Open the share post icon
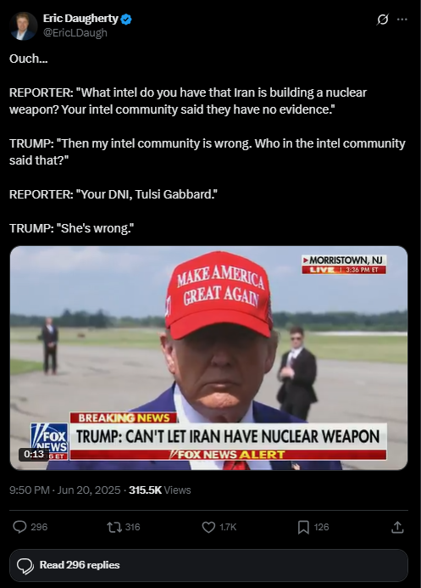The image size is (421, 588). (x=397, y=527)
